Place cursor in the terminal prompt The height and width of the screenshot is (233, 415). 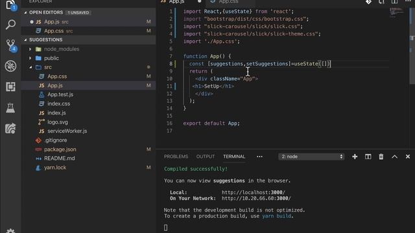click(x=166, y=227)
